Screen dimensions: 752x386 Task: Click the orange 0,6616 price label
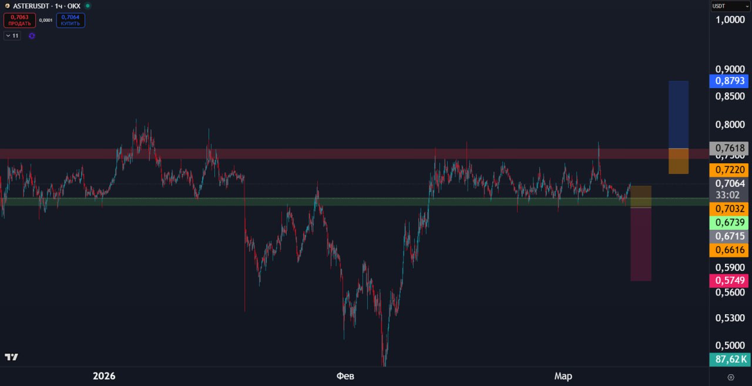click(x=729, y=250)
